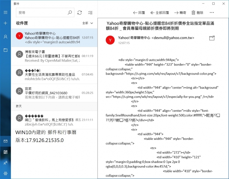229x179 pixels.
Task: Click the email subject title in reading pane
Action: tap(160, 26)
